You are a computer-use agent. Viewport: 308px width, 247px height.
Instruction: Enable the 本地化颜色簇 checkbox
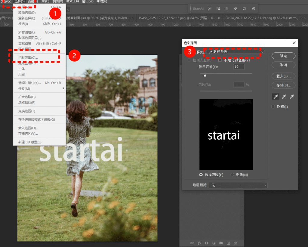(220, 60)
